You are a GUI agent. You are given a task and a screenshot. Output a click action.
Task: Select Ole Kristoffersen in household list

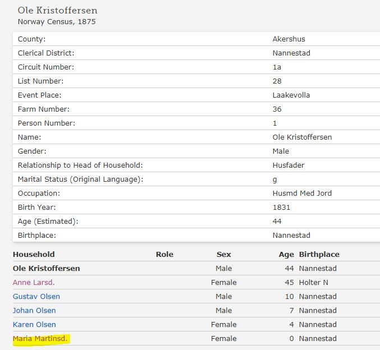coord(46,268)
